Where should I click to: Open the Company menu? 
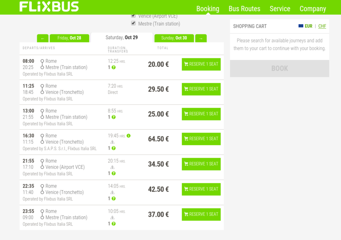pos(313,9)
